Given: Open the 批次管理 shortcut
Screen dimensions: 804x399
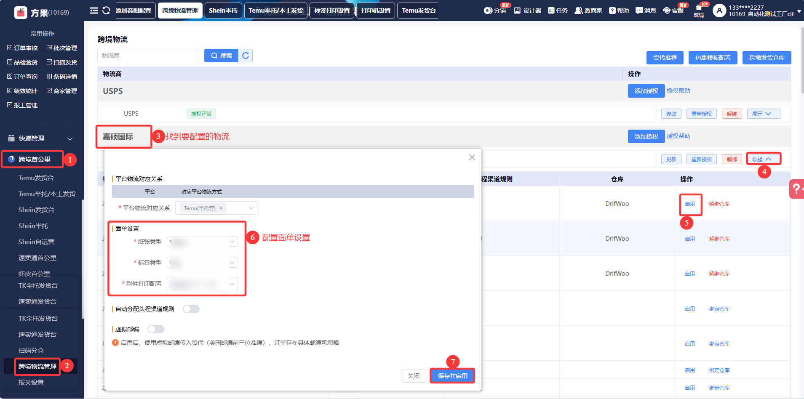Looking at the screenshot, I should [62, 48].
